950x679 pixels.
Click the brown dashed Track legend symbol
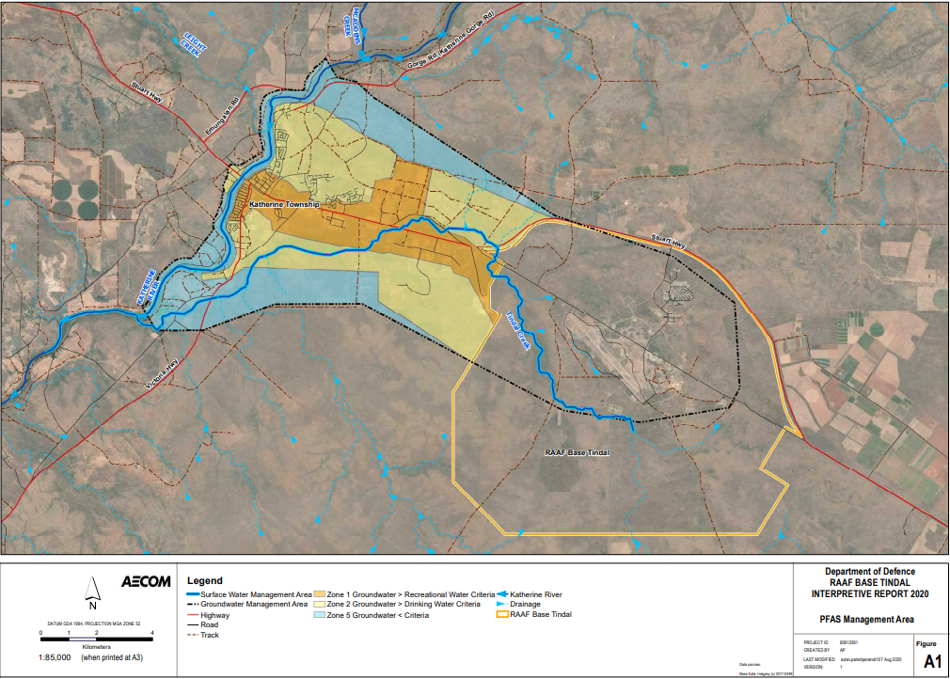tap(193, 635)
